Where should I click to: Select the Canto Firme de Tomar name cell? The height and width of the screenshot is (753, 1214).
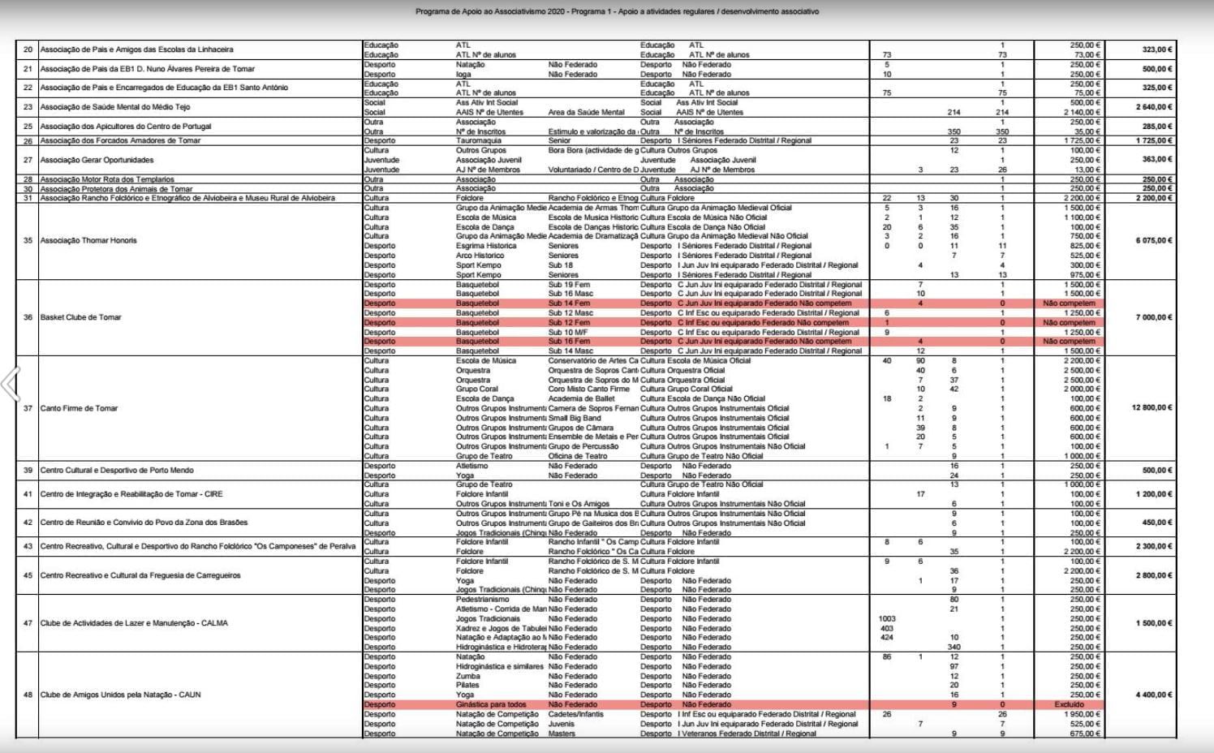coord(80,408)
